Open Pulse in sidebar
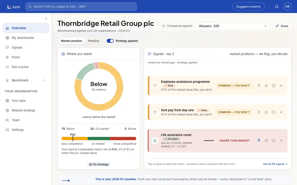 26,57
